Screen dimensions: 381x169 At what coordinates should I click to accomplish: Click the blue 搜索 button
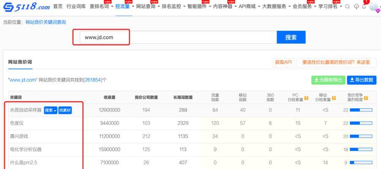coord(291,37)
